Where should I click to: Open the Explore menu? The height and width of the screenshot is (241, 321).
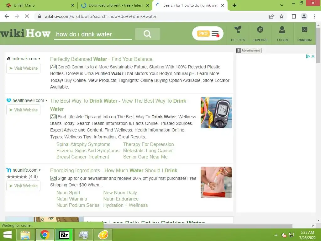click(x=260, y=34)
